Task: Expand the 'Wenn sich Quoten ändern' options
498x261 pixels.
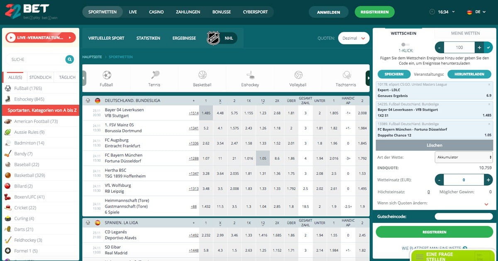Action: pos(486,204)
